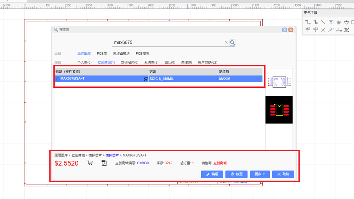Select the diagonal line tool

pyautogui.click(x=323, y=22)
